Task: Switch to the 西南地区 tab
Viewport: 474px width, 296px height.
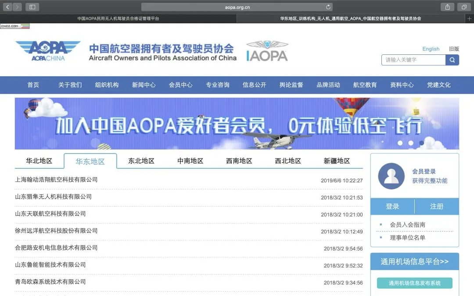Action: coord(239,161)
